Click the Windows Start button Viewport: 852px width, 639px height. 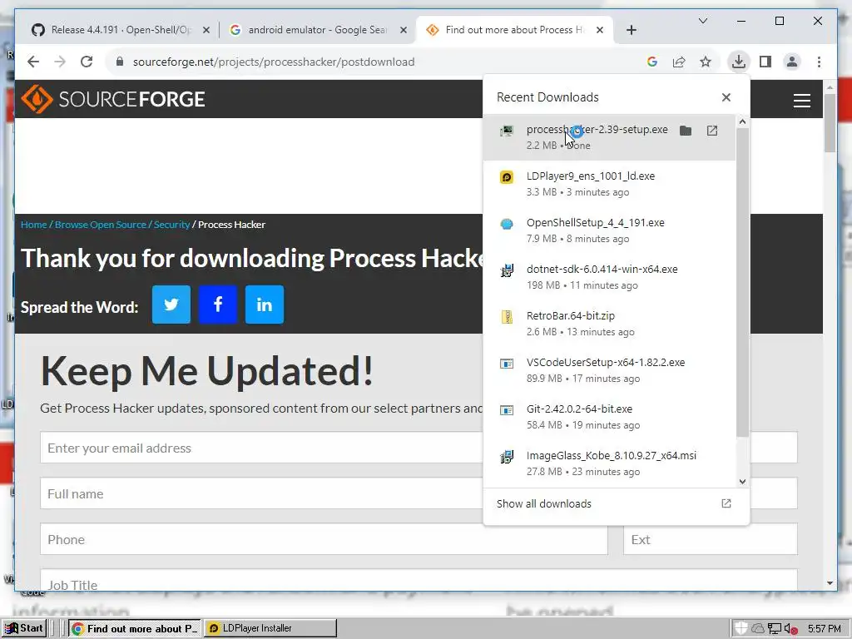24,628
